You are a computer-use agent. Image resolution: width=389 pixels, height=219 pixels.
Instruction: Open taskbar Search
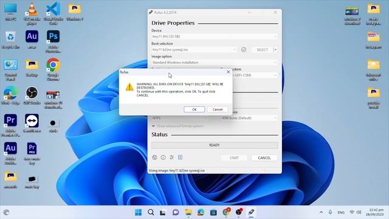151,212
